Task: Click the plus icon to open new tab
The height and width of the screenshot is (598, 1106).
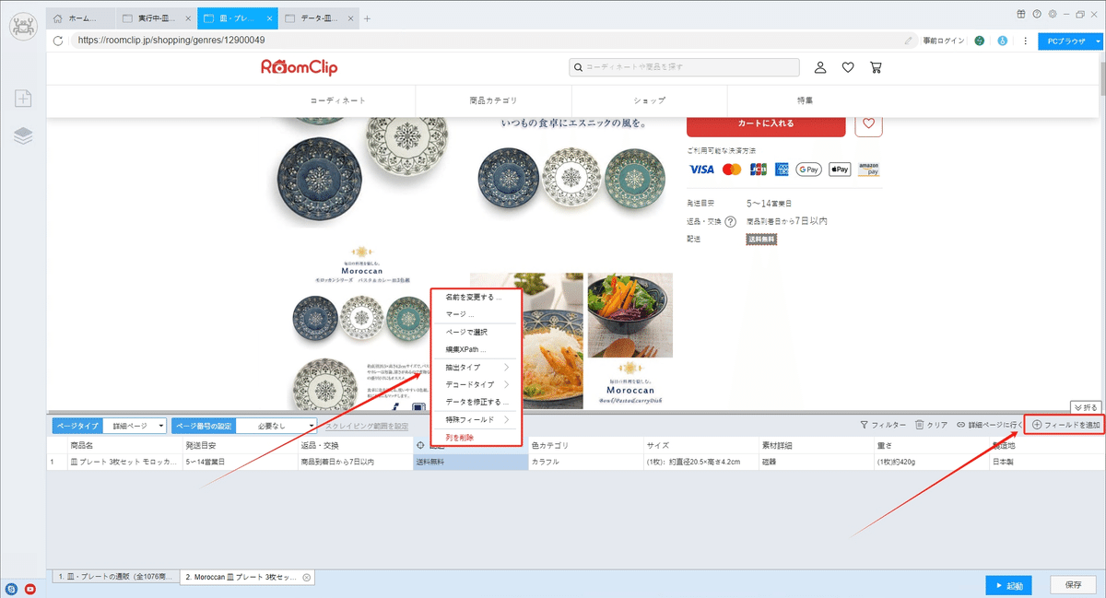Action: pos(367,18)
